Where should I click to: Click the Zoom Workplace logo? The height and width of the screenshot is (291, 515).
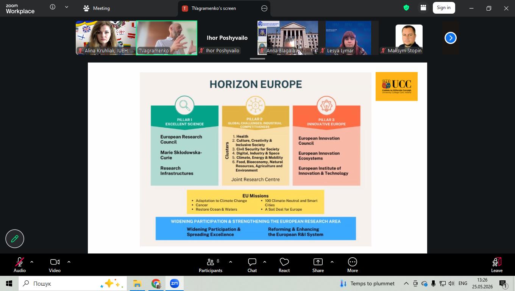point(20,9)
